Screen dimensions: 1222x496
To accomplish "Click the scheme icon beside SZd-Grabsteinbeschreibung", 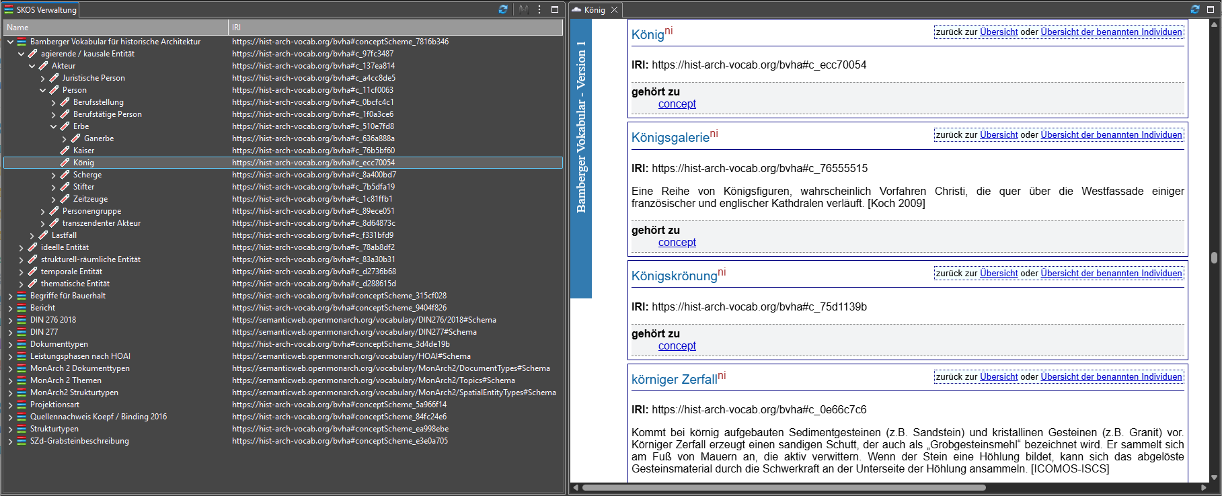I will [22, 441].
